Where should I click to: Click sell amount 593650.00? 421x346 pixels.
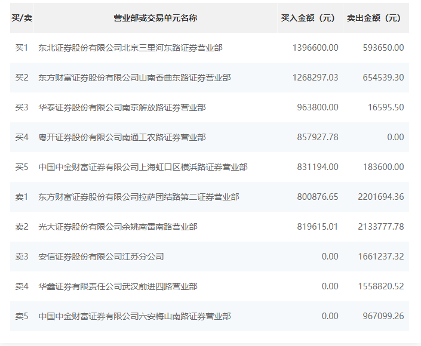[x=383, y=48]
